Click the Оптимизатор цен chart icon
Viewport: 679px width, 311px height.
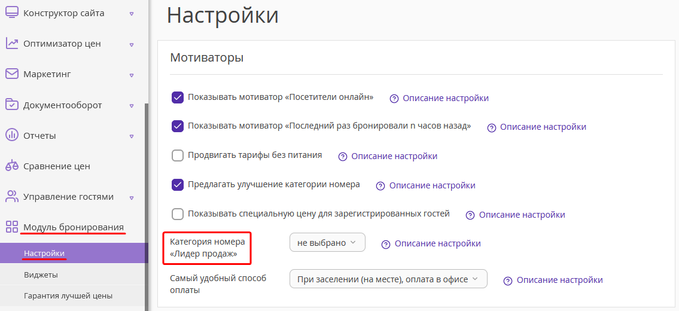pos(12,44)
